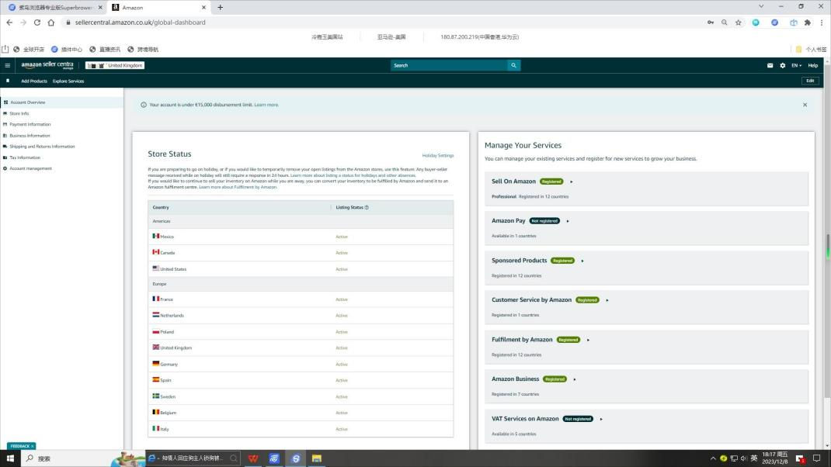Open the Holiday Settings link
The width and height of the screenshot is (831, 467).
tap(438, 156)
